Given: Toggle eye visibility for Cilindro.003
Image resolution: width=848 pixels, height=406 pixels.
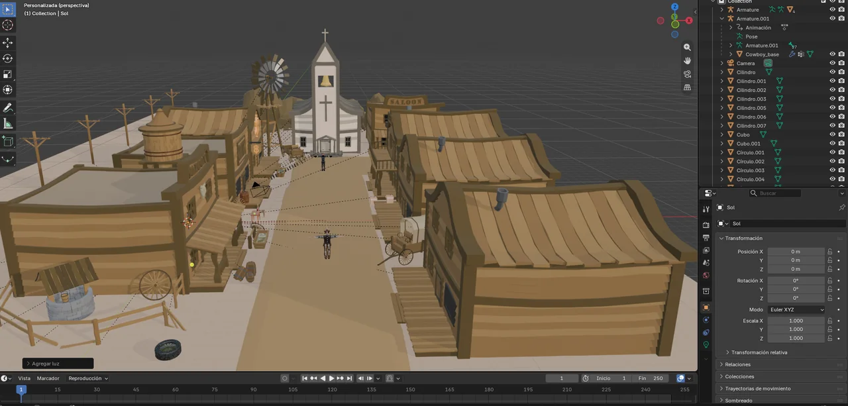Looking at the screenshot, I should [x=833, y=99].
